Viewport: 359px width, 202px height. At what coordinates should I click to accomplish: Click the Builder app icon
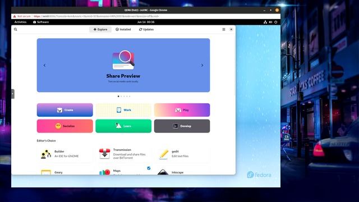point(46,154)
